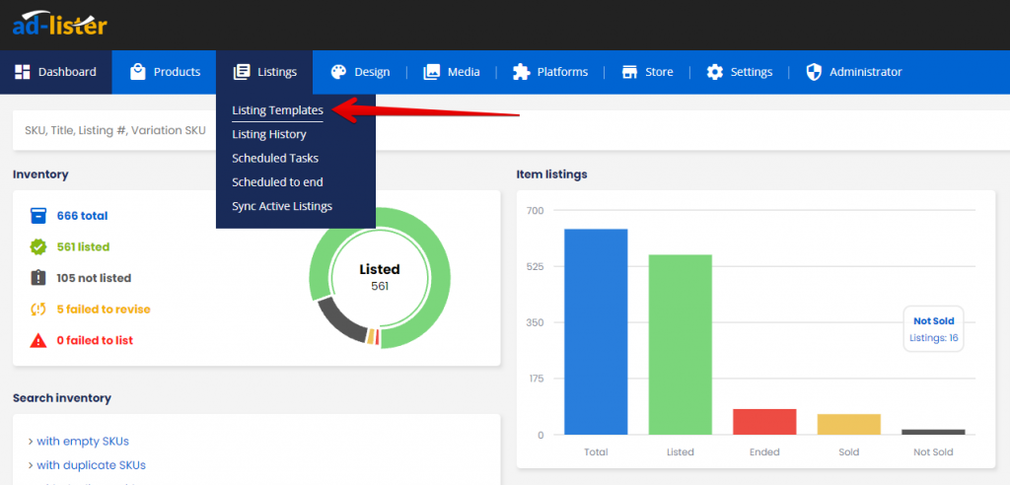Click the red Ended bar in chart
The image size is (1010, 485).
tap(764, 422)
